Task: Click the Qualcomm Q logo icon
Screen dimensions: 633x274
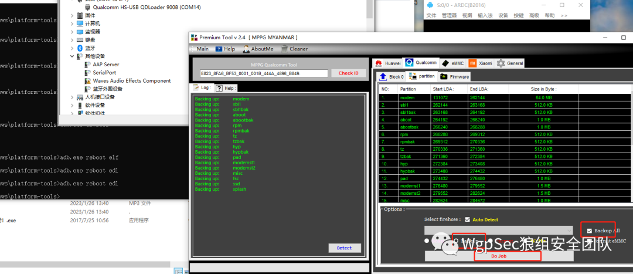Action: point(409,63)
